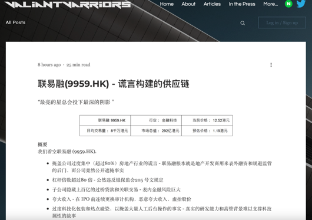Click the 概要 heading
The height and width of the screenshot is (220, 312).
pyautogui.click(x=42, y=145)
